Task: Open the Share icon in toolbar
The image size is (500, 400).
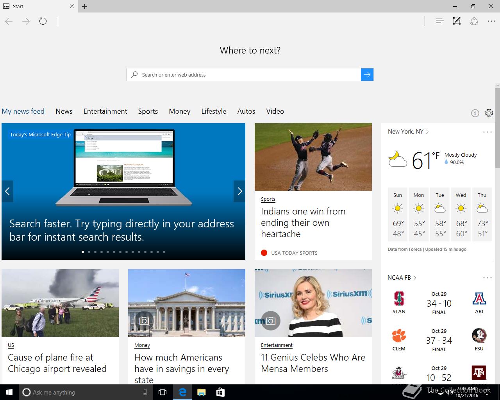Action: (x=474, y=21)
